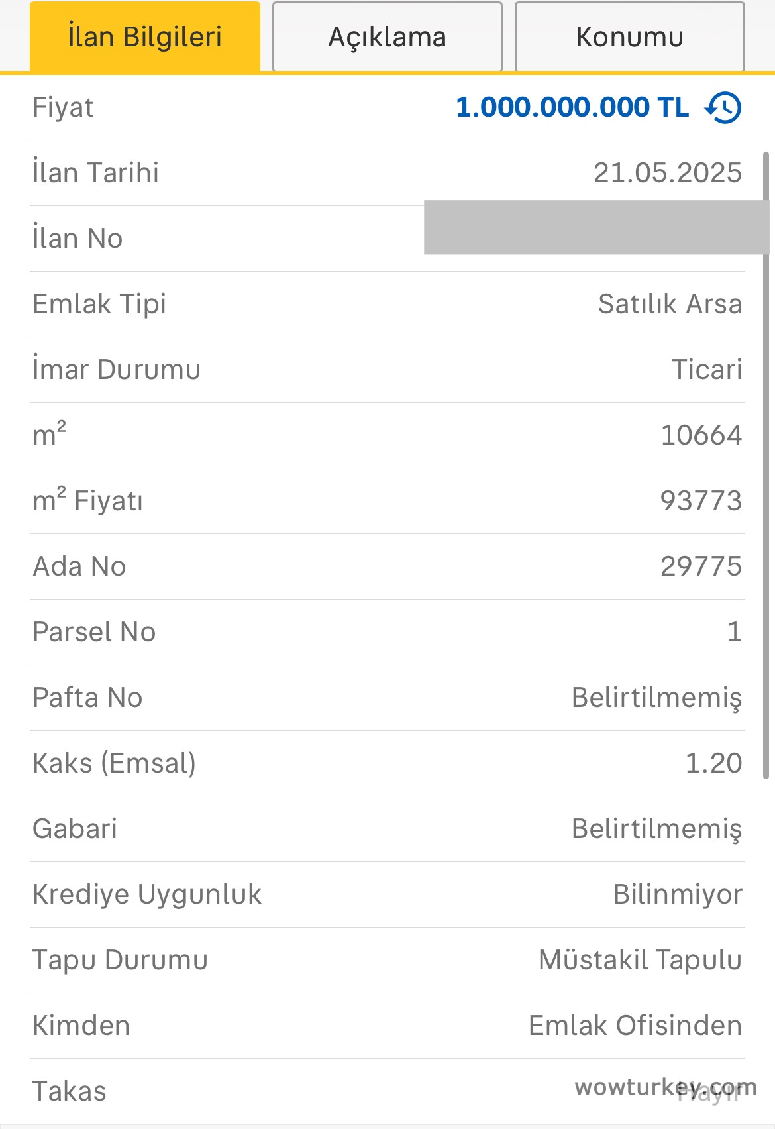Tap the Müstakil Tapulu deed status
775x1129 pixels.
tap(640, 960)
